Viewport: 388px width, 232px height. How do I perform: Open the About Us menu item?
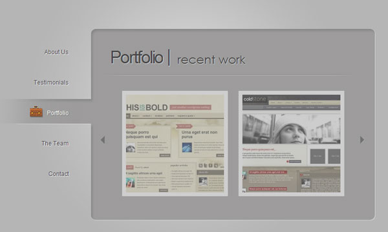click(x=56, y=52)
